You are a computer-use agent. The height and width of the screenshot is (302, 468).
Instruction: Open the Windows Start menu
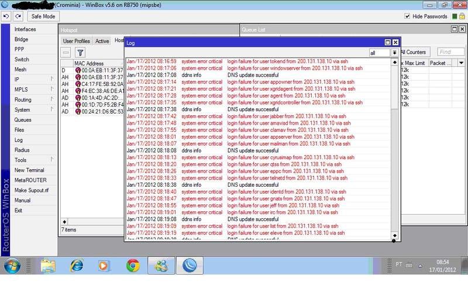(12, 265)
